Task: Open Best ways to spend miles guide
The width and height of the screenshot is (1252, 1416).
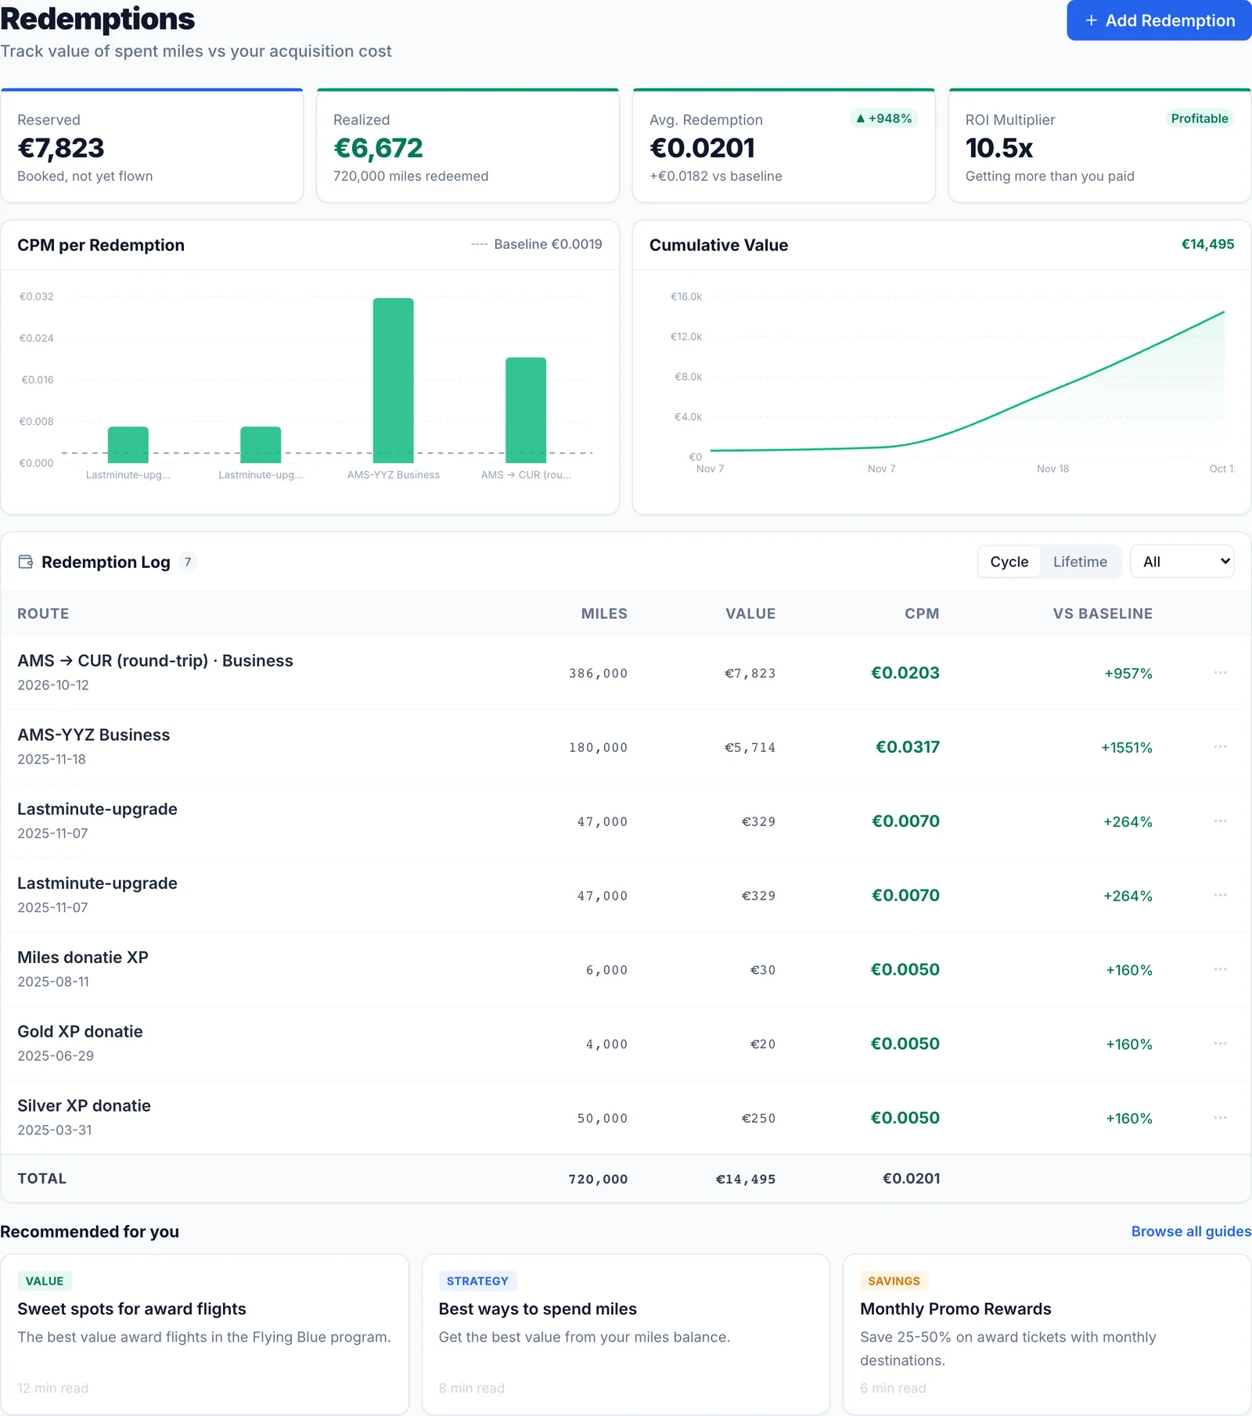Action: 626,1335
